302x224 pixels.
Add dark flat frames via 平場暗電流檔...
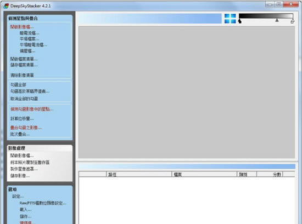(33, 45)
